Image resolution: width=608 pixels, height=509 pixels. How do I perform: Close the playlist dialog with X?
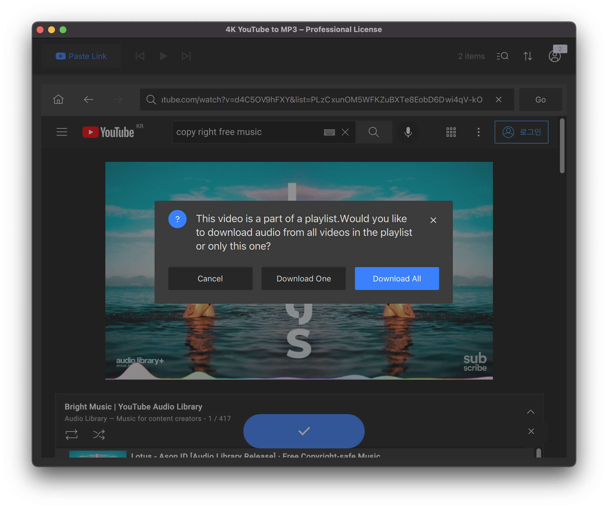433,220
